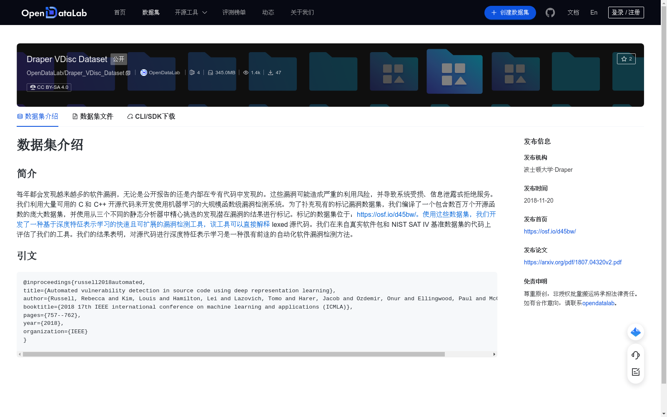Image resolution: width=667 pixels, height=417 pixels.
Task: Click the citation scrollbar left arrow
Action: pyautogui.click(x=20, y=354)
